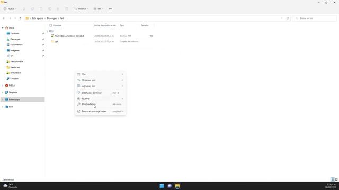Viewport: 339px width, 190px height.
Task: Tick the select-all checkbox beside Nombre
Action: click(x=51, y=25)
